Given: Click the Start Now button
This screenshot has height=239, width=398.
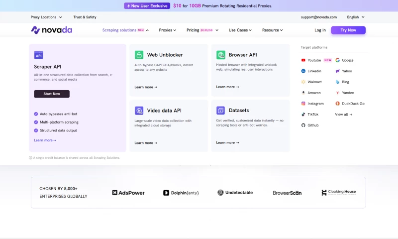Looking at the screenshot, I should pos(52,94).
